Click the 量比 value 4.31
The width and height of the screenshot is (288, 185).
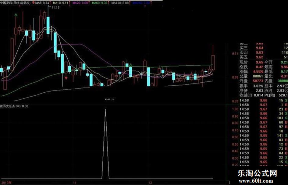[284, 76]
